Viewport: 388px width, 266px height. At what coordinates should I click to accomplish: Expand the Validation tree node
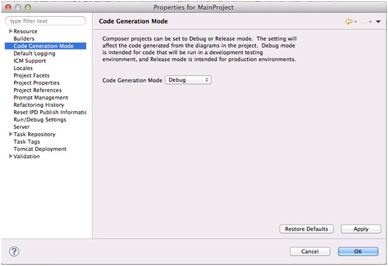click(x=11, y=156)
